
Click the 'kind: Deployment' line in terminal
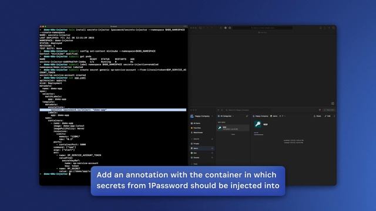51,83
